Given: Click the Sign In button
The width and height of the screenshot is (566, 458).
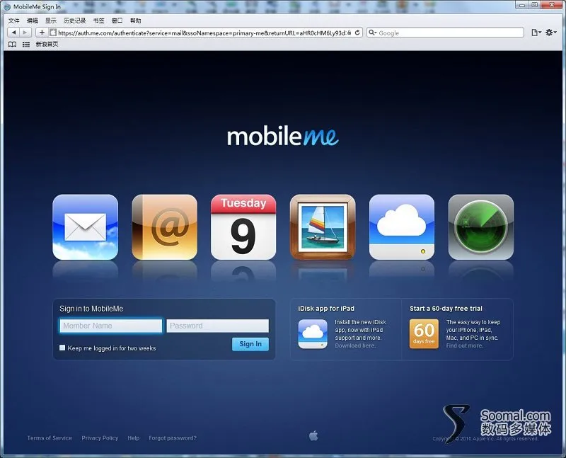Looking at the screenshot, I should (250, 344).
